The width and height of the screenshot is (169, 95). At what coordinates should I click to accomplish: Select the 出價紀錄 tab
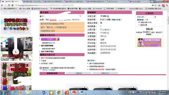coord(79,73)
